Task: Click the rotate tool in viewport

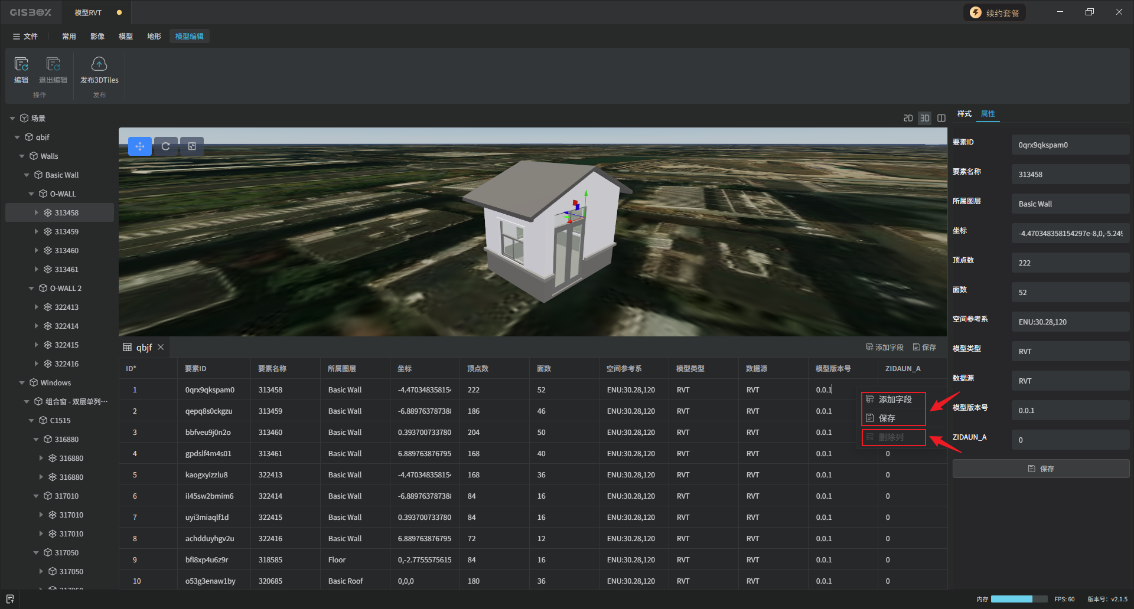Action: click(166, 146)
